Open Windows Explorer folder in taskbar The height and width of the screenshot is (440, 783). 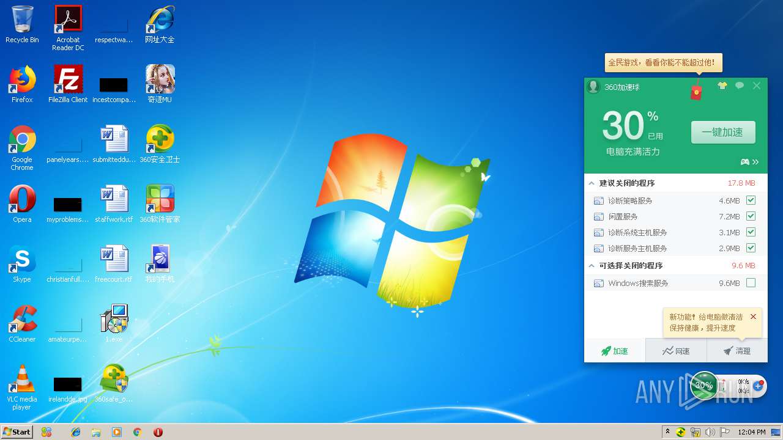click(96, 432)
